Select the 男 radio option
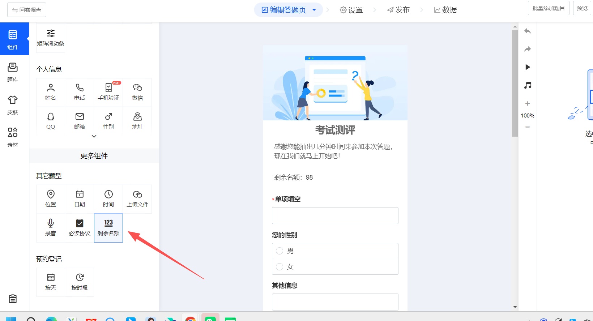593x321 pixels. tap(280, 251)
